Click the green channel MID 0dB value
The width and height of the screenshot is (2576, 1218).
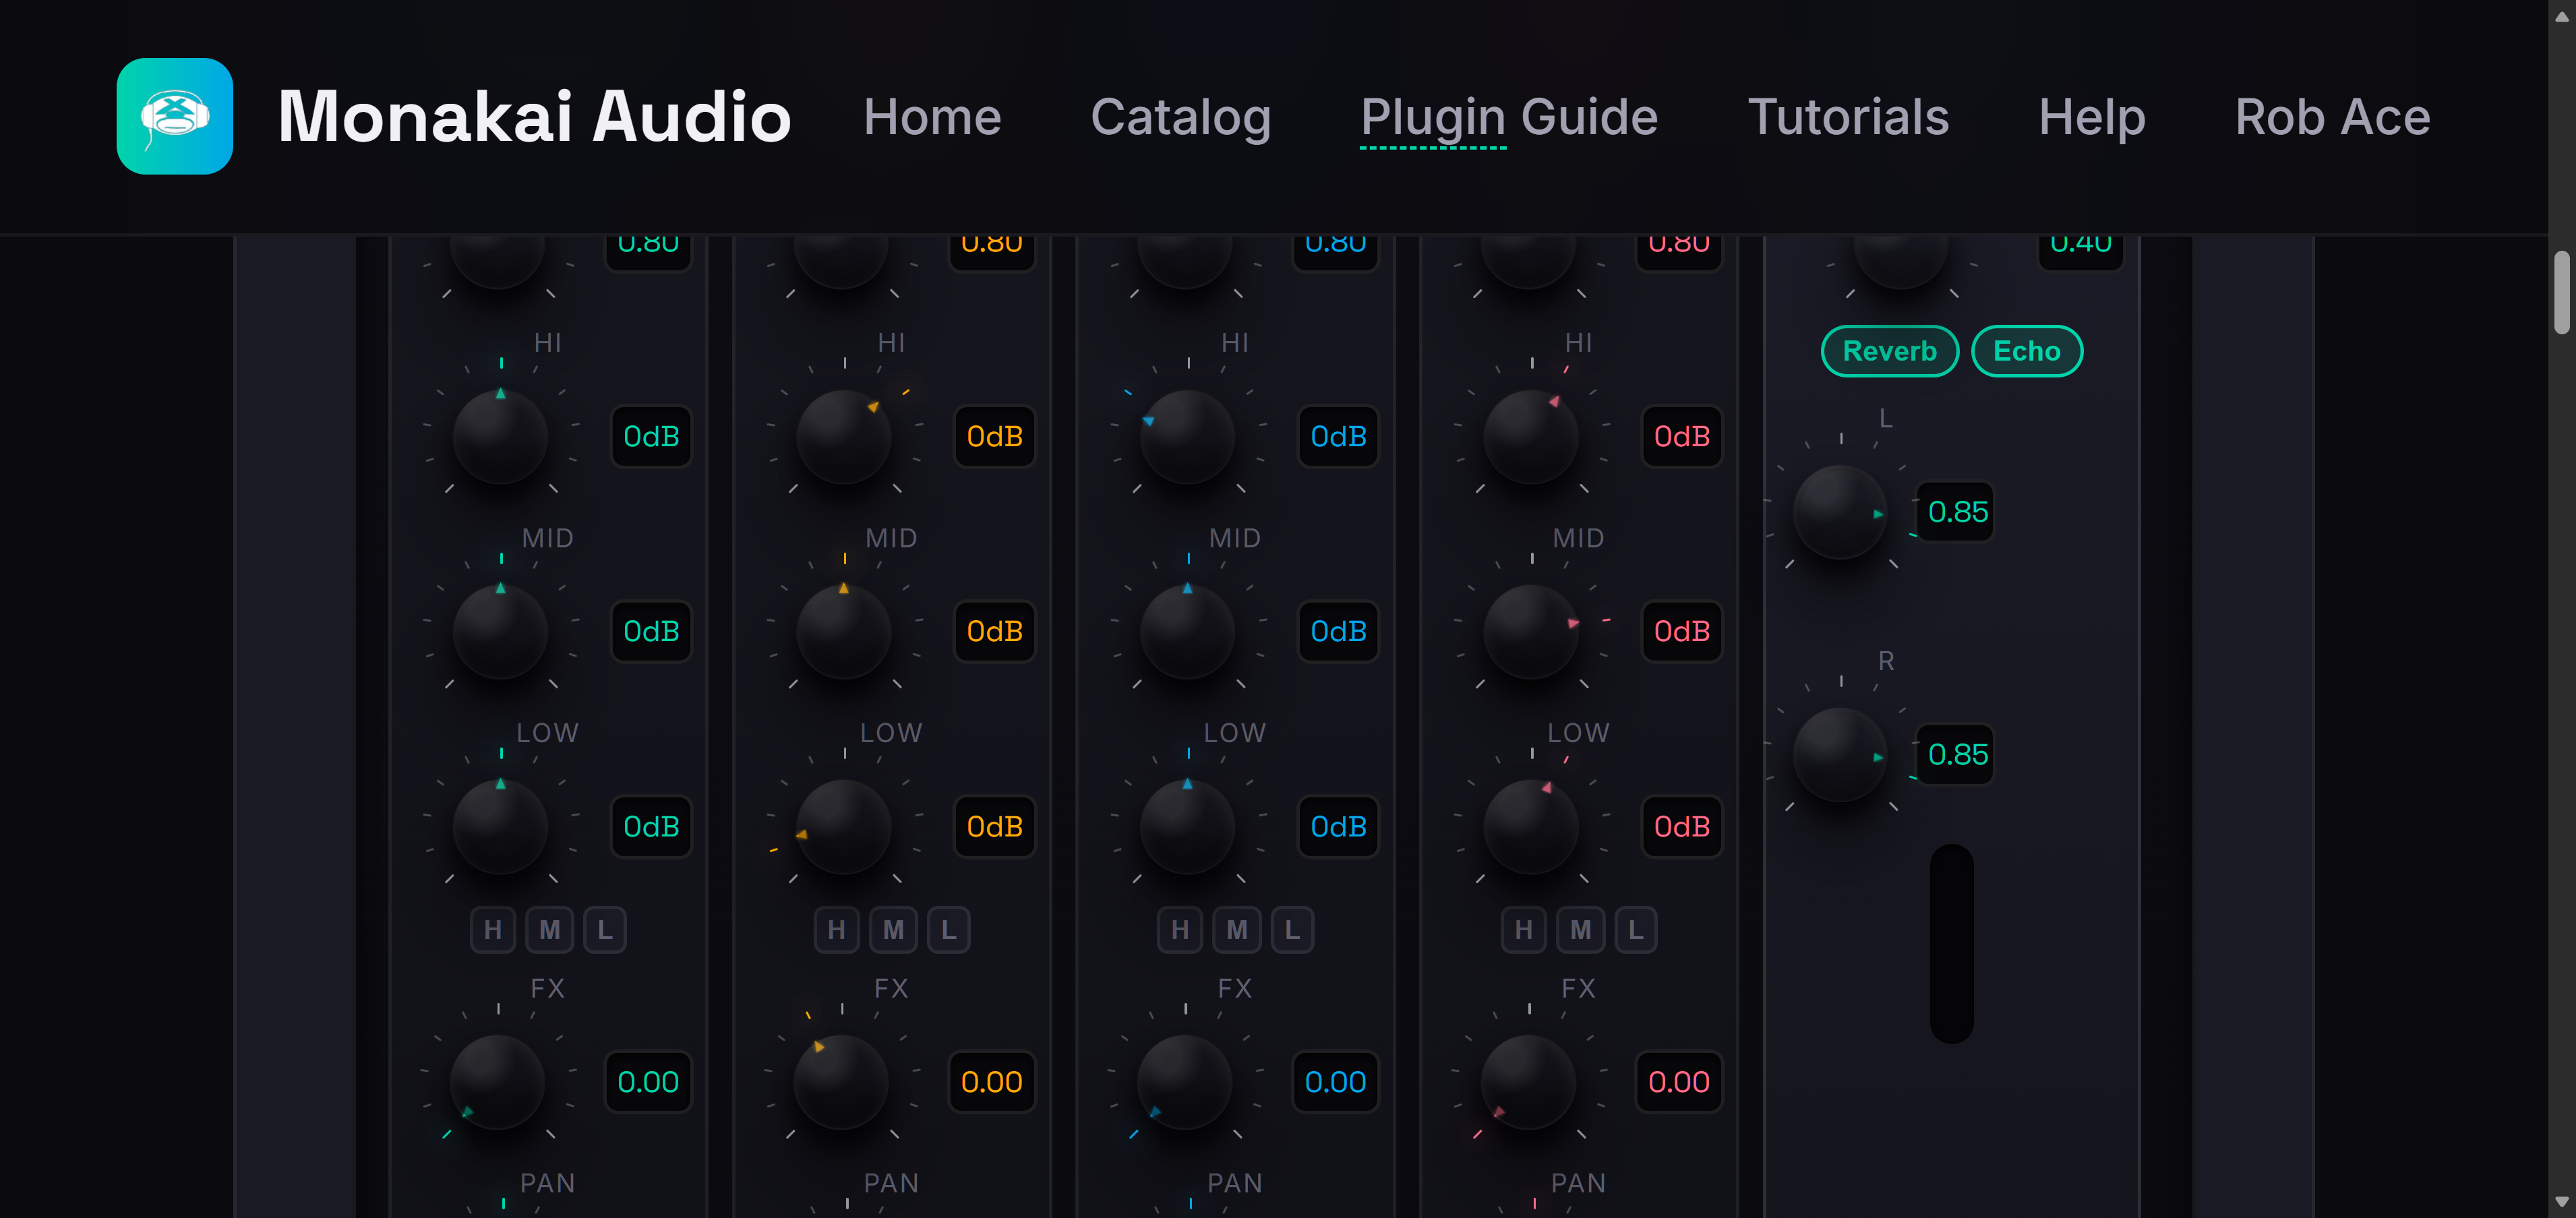(651, 632)
